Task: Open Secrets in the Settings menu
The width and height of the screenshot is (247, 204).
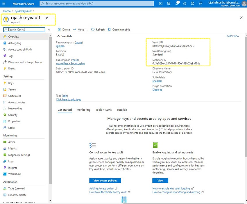Action: point(12,90)
